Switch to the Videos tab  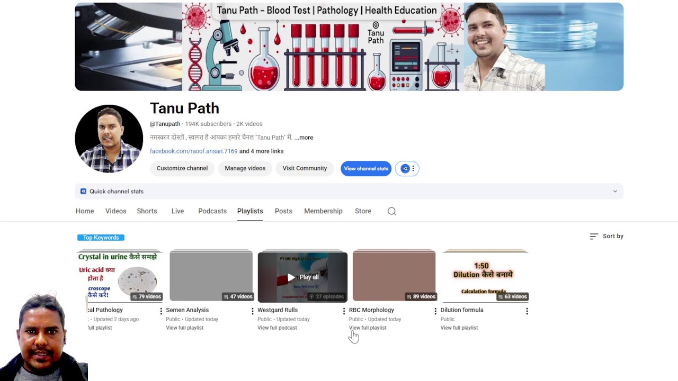click(x=115, y=211)
